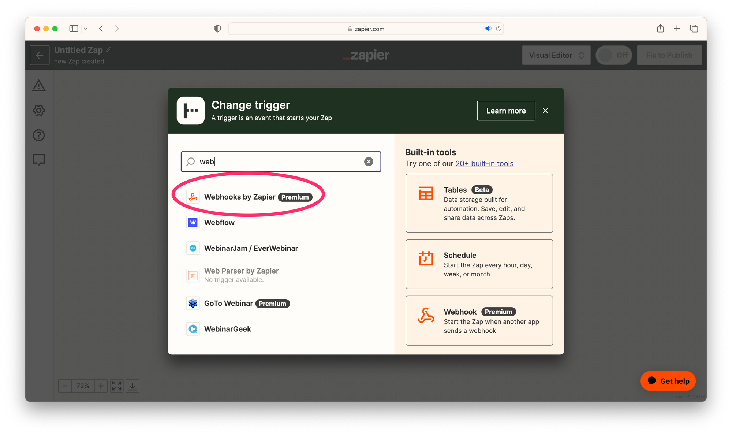
Task: Open the warning triangle sidebar icon
Action: tap(39, 86)
